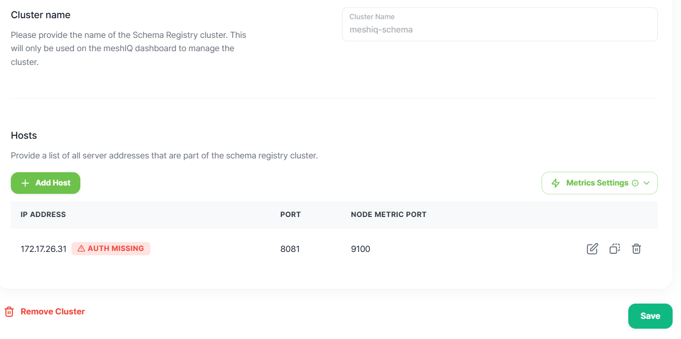681x339 pixels.
Task: Click the 9100 node metric port value
Action: coord(361,249)
